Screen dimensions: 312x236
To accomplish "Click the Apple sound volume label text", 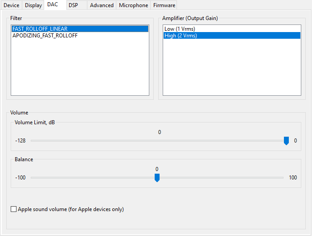I will point(70,209).
